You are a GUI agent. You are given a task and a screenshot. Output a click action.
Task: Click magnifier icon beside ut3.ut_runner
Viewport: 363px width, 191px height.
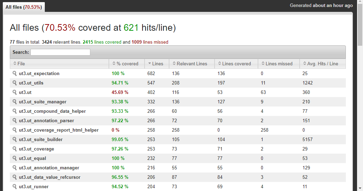[x=15, y=186]
